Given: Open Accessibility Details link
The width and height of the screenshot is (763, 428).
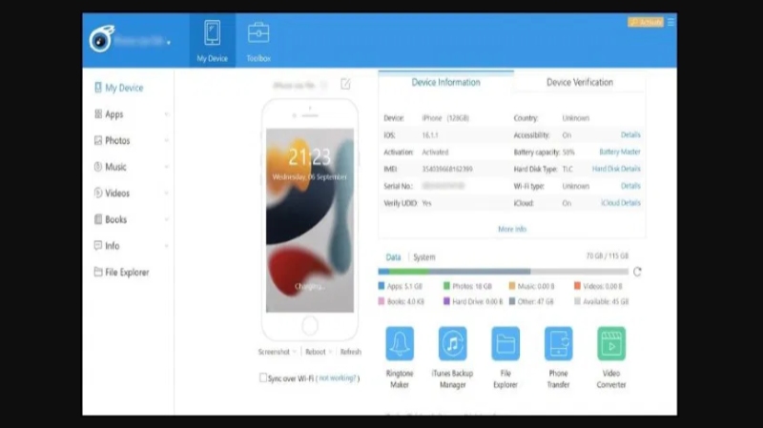Looking at the screenshot, I should [x=630, y=134].
